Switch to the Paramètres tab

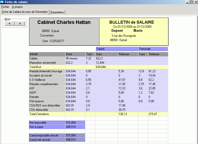pos(57,12)
